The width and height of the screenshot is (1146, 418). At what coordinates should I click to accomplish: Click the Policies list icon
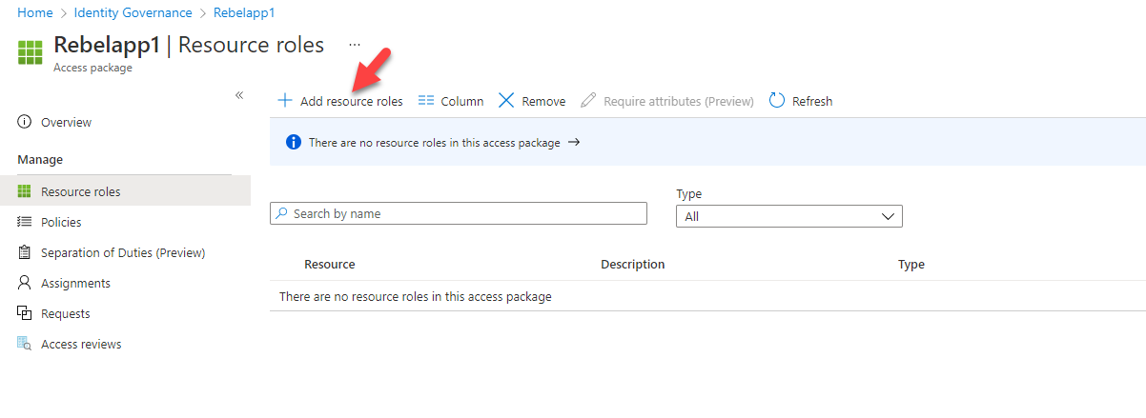[25, 222]
